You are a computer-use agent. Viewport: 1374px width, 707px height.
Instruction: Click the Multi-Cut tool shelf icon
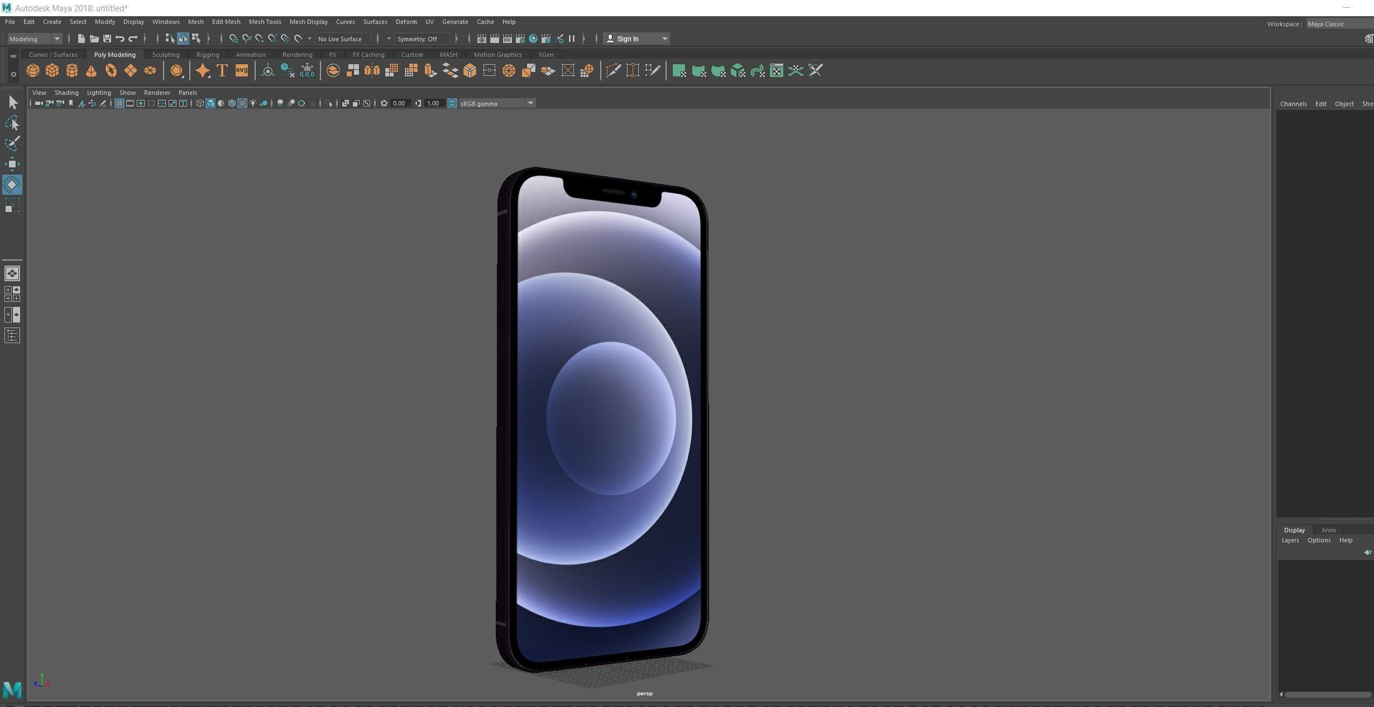(614, 71)
